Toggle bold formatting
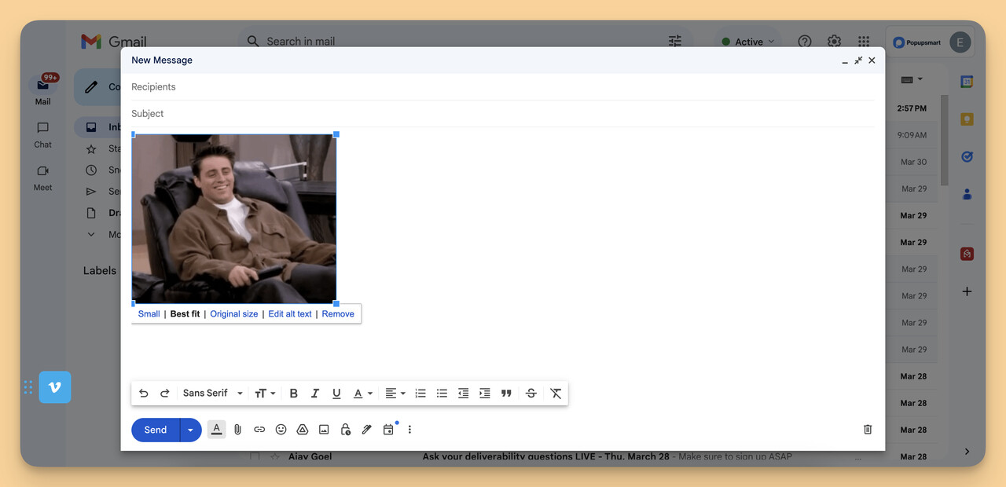Screen dimensions: 1006x487 (x=293, y=394)
